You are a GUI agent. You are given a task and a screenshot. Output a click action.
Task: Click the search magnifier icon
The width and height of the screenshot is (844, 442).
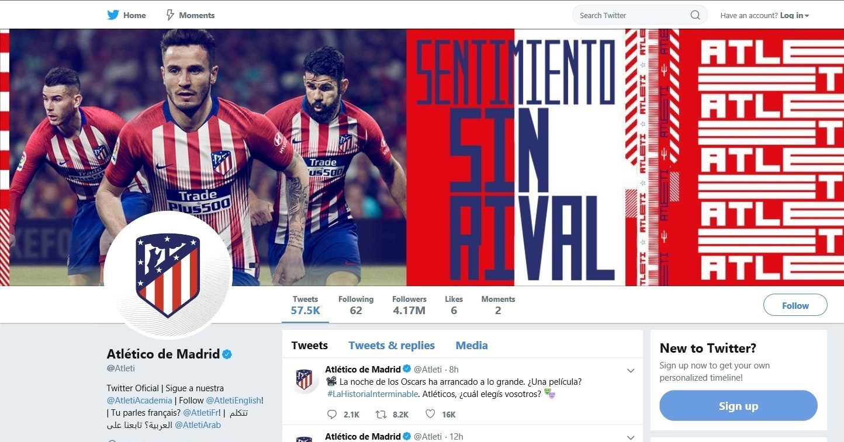coord(695,15)
